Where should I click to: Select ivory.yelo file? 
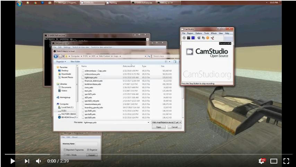pos(89,87)
